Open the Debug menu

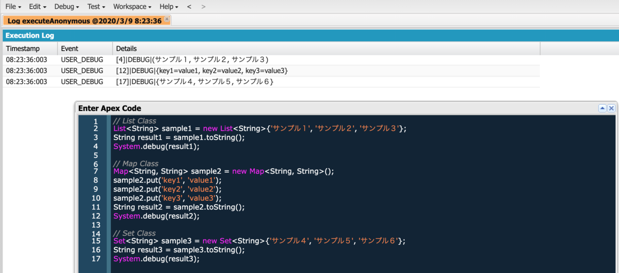pos(67,7)
